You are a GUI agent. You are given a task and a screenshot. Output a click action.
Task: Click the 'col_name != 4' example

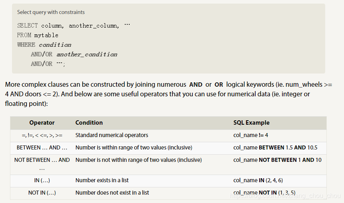coord(251,135)
